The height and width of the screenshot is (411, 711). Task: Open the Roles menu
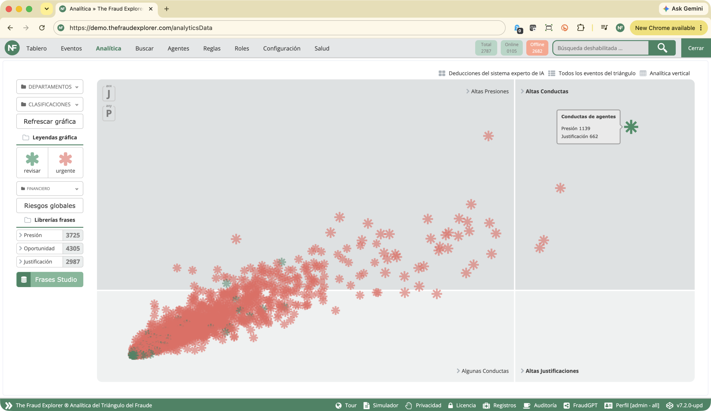(242, 48)
